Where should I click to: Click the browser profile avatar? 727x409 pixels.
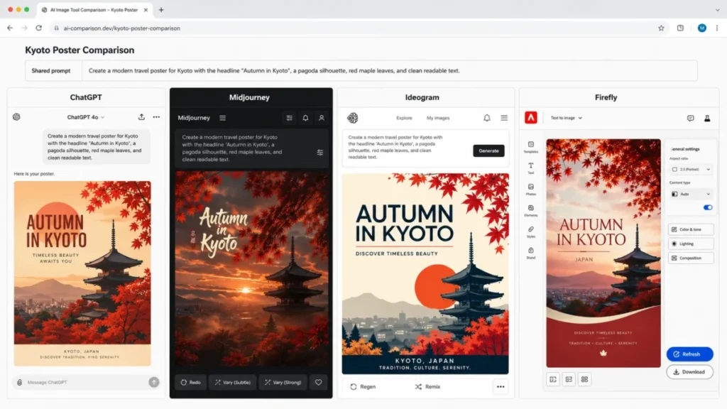coord(702,28)
